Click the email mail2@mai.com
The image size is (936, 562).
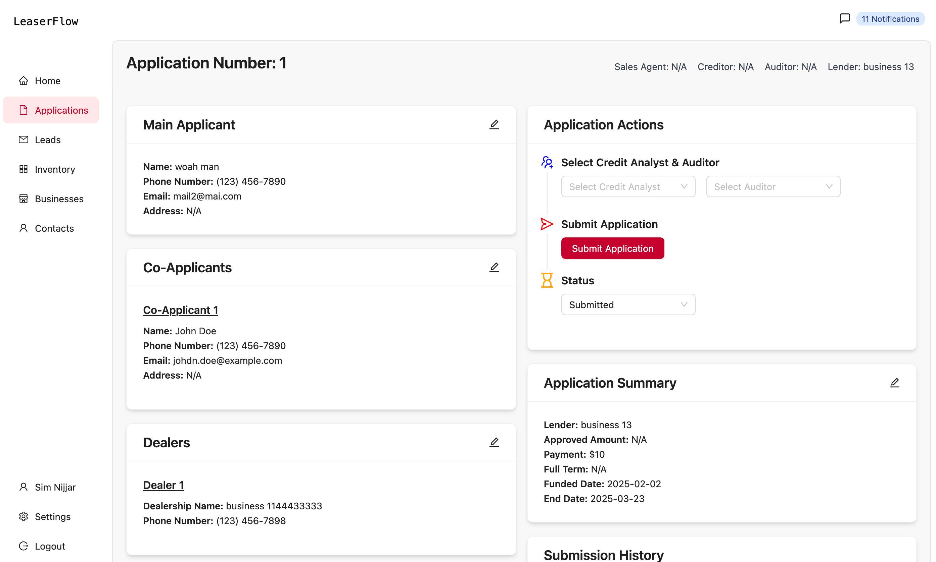207,196
